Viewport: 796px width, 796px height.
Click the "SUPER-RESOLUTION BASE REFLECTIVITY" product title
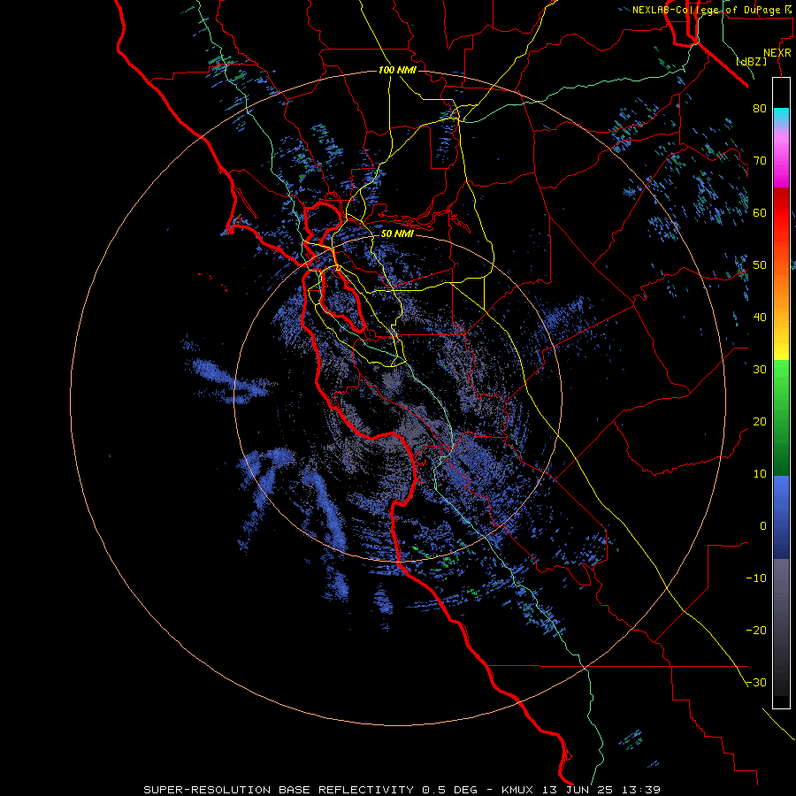(279, 790)
